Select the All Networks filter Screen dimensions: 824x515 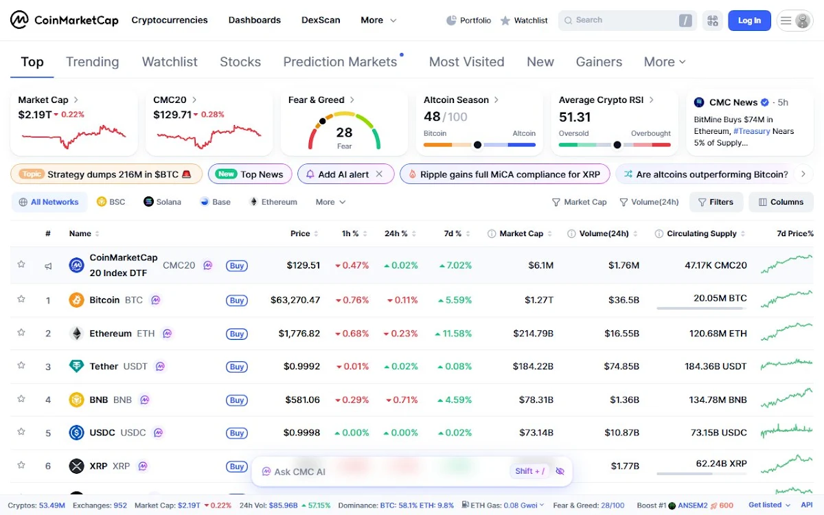[x=49, y=202]
